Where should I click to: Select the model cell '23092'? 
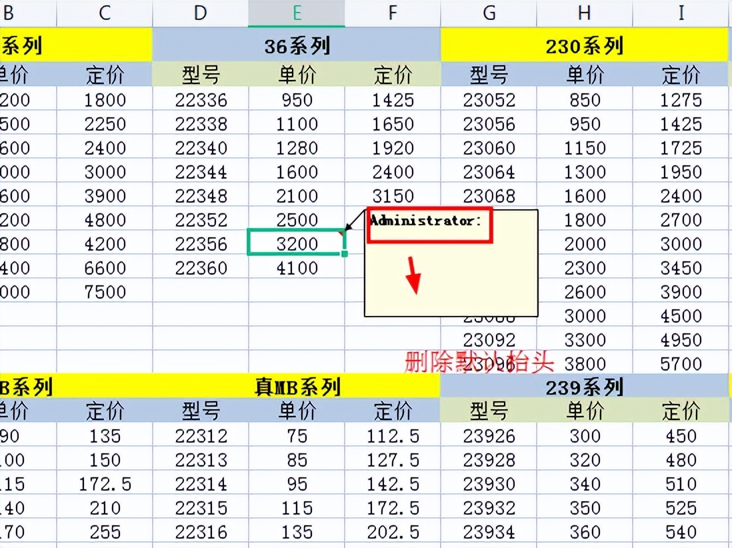pos(489,340)
